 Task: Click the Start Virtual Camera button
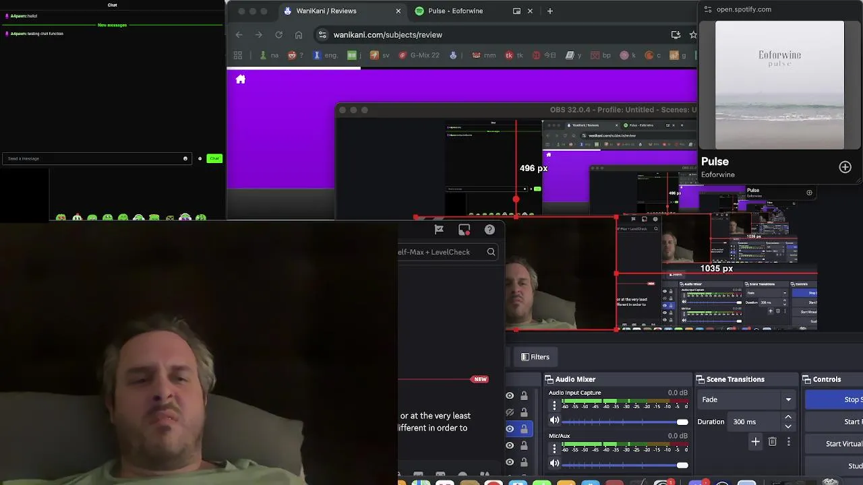pos(835,444)
